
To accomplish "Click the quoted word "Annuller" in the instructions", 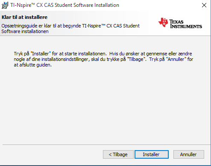I will click(176, 59).
